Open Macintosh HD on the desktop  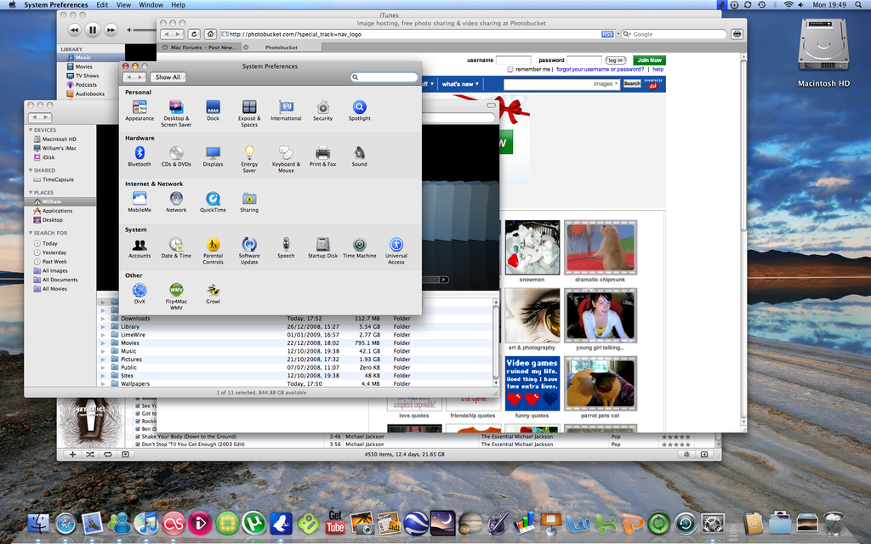click(823, 53)
